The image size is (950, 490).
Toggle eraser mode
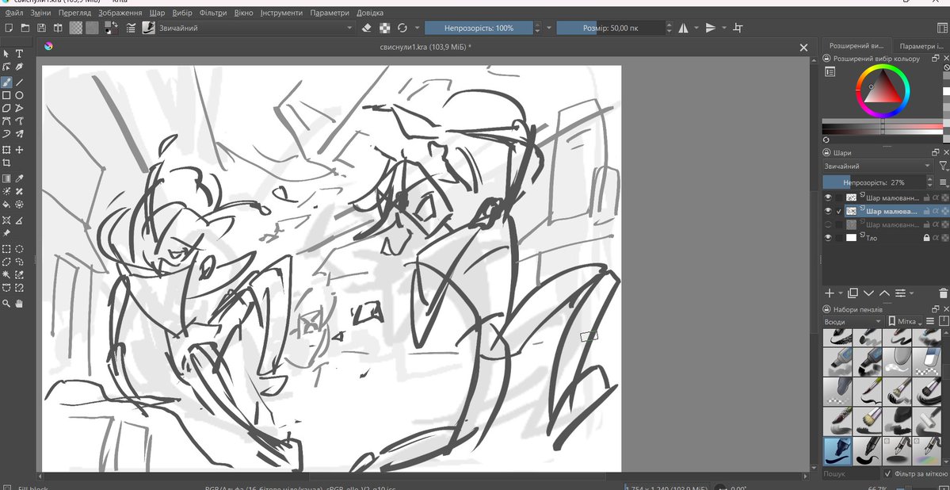click(x=366, y=28)
